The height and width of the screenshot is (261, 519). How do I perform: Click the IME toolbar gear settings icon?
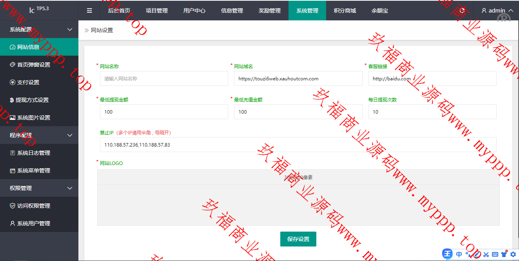[513, 254]
